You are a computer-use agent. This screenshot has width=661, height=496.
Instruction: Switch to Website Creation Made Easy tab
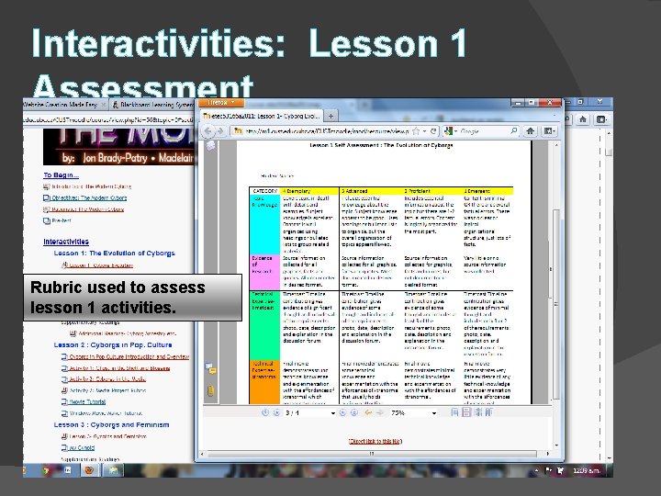62,104
